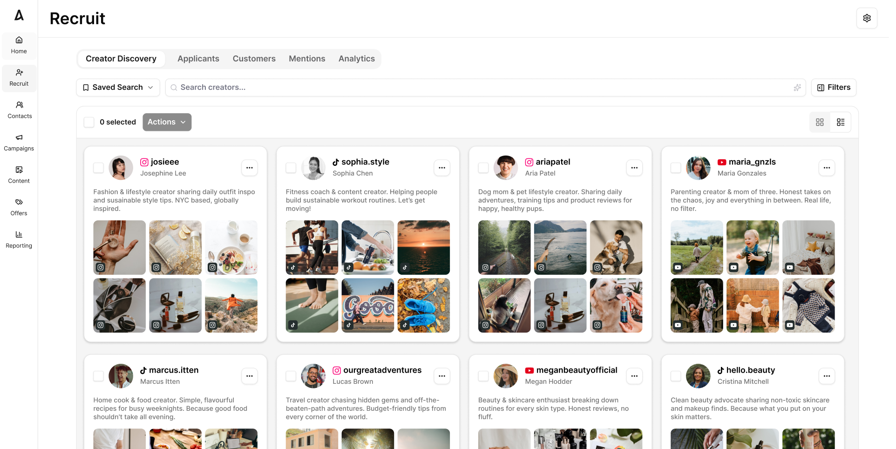The image size is (896, 449).
Task: Toggle the select-all checkbox
Action: pos(89,122)
